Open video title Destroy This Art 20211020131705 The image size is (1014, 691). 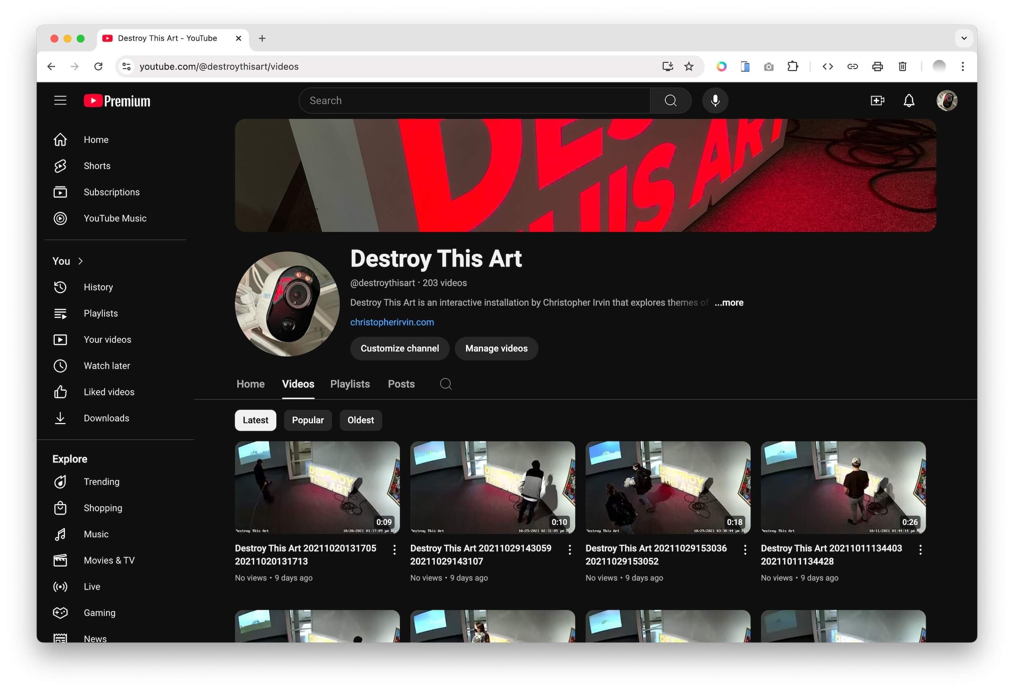(x=305, y=554)
